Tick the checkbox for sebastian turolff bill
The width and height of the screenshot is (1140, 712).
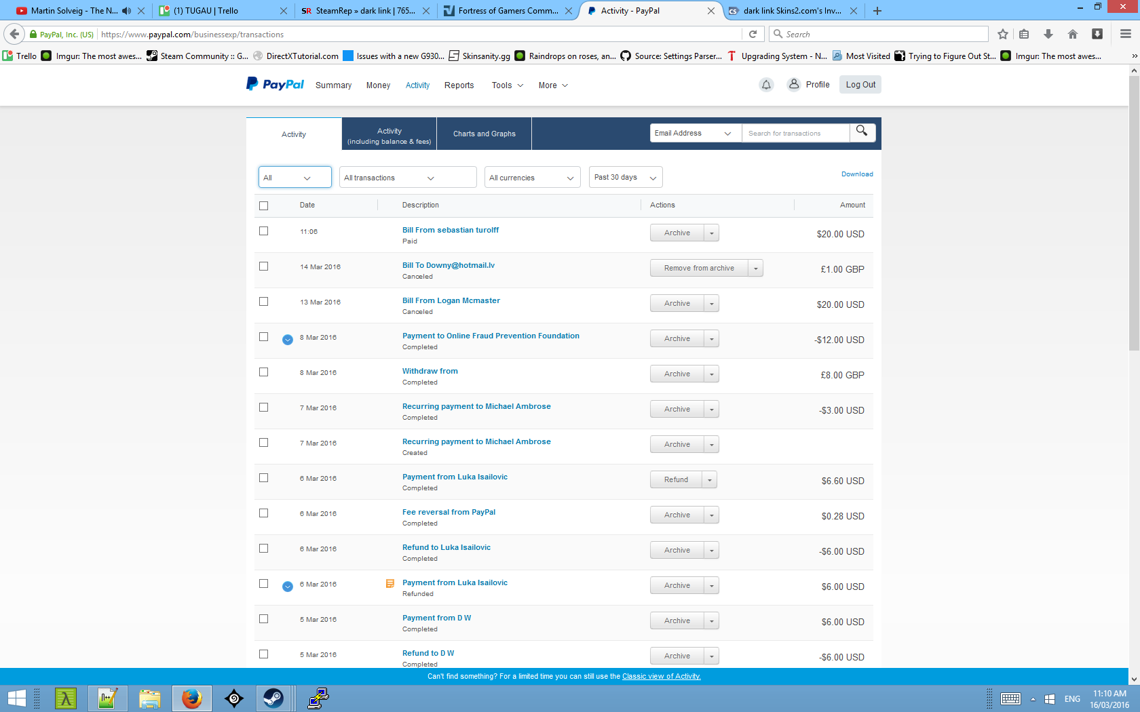coord(264,231)
